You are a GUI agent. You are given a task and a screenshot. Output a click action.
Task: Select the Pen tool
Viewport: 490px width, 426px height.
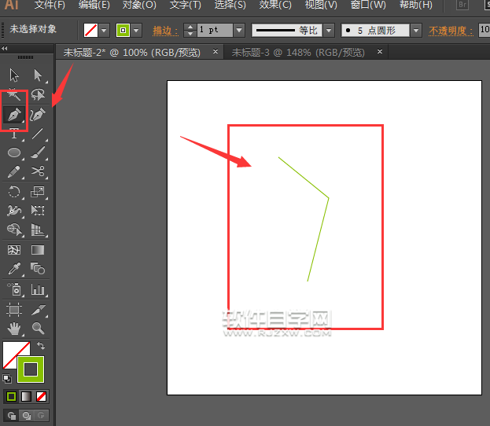point(14,115)
